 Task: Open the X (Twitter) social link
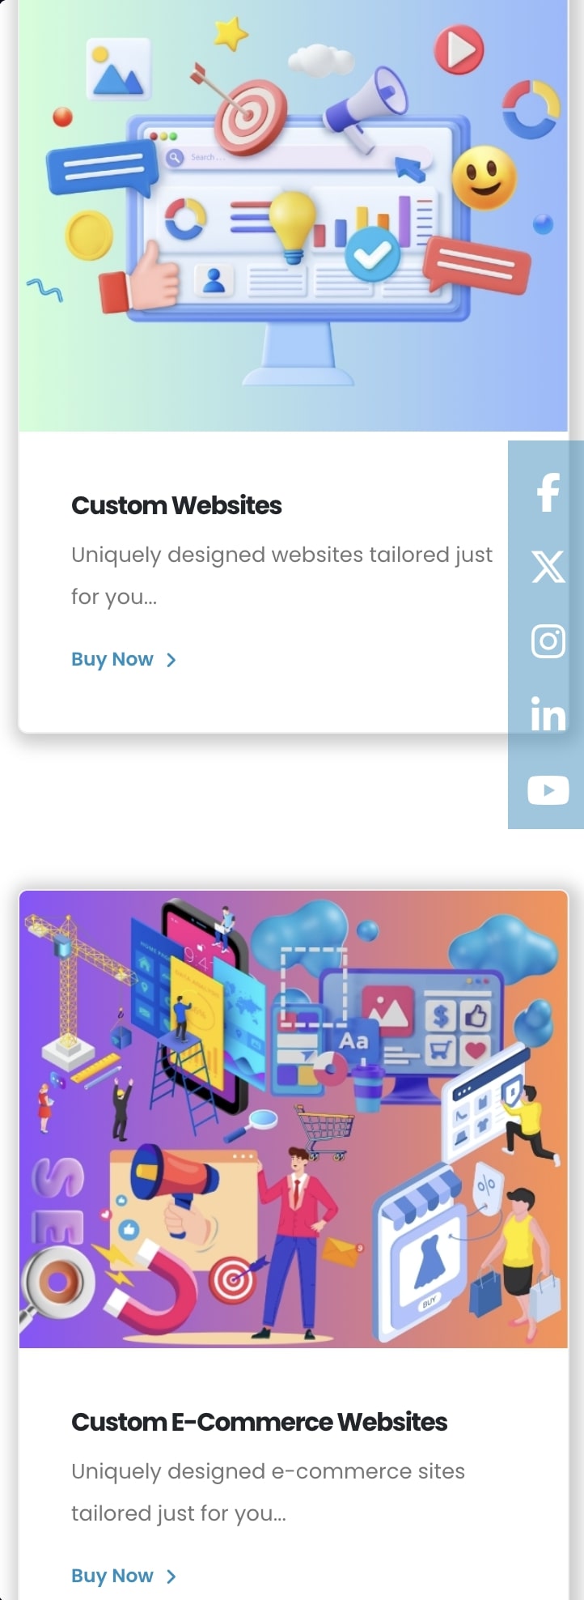[x=548, y=567]
